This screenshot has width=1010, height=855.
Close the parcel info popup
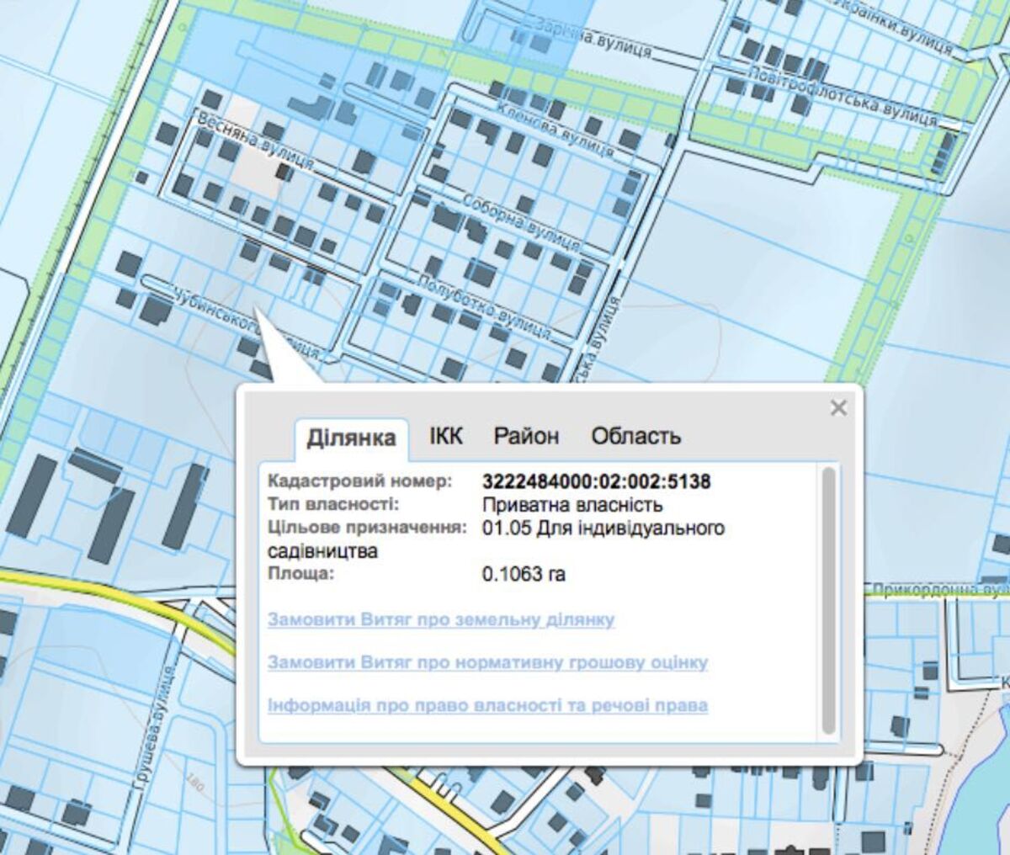tap(837, 408)
